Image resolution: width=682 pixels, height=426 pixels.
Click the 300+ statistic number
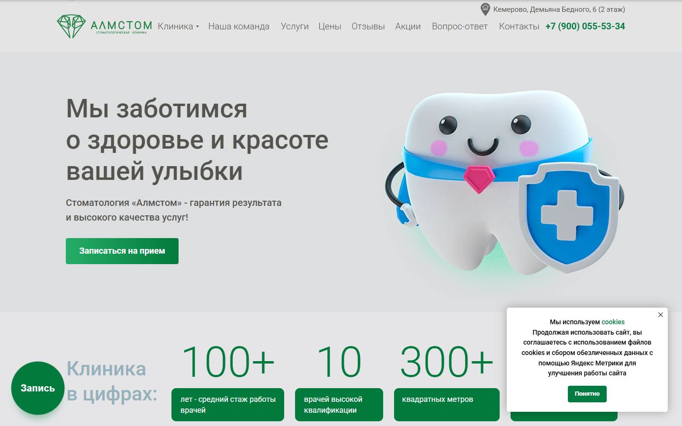coord(447,362)
